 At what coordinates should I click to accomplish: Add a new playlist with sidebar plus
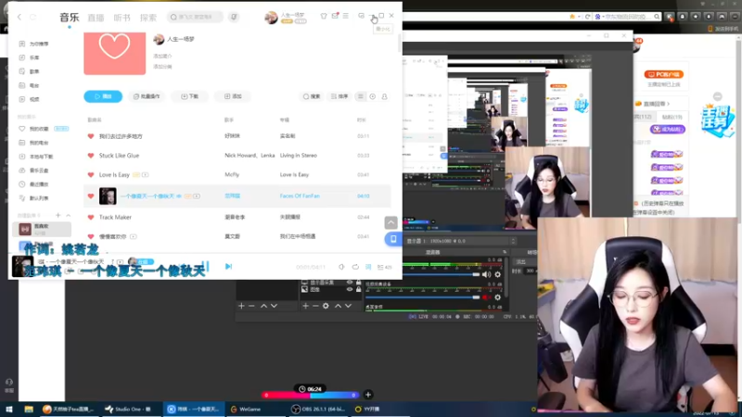click(58, 215)
